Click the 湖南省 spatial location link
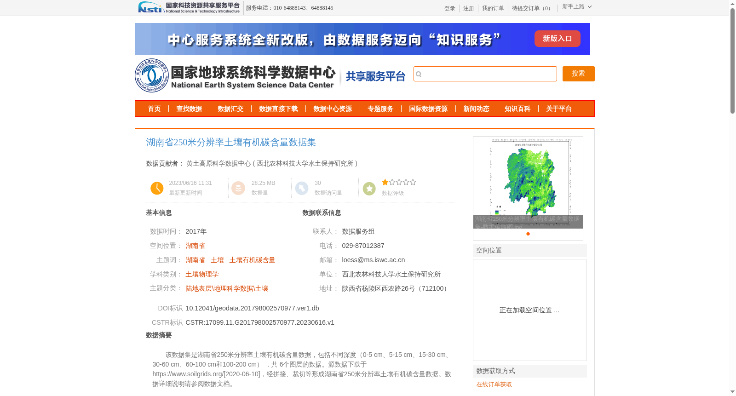736x396 pixels. [195, 246]
